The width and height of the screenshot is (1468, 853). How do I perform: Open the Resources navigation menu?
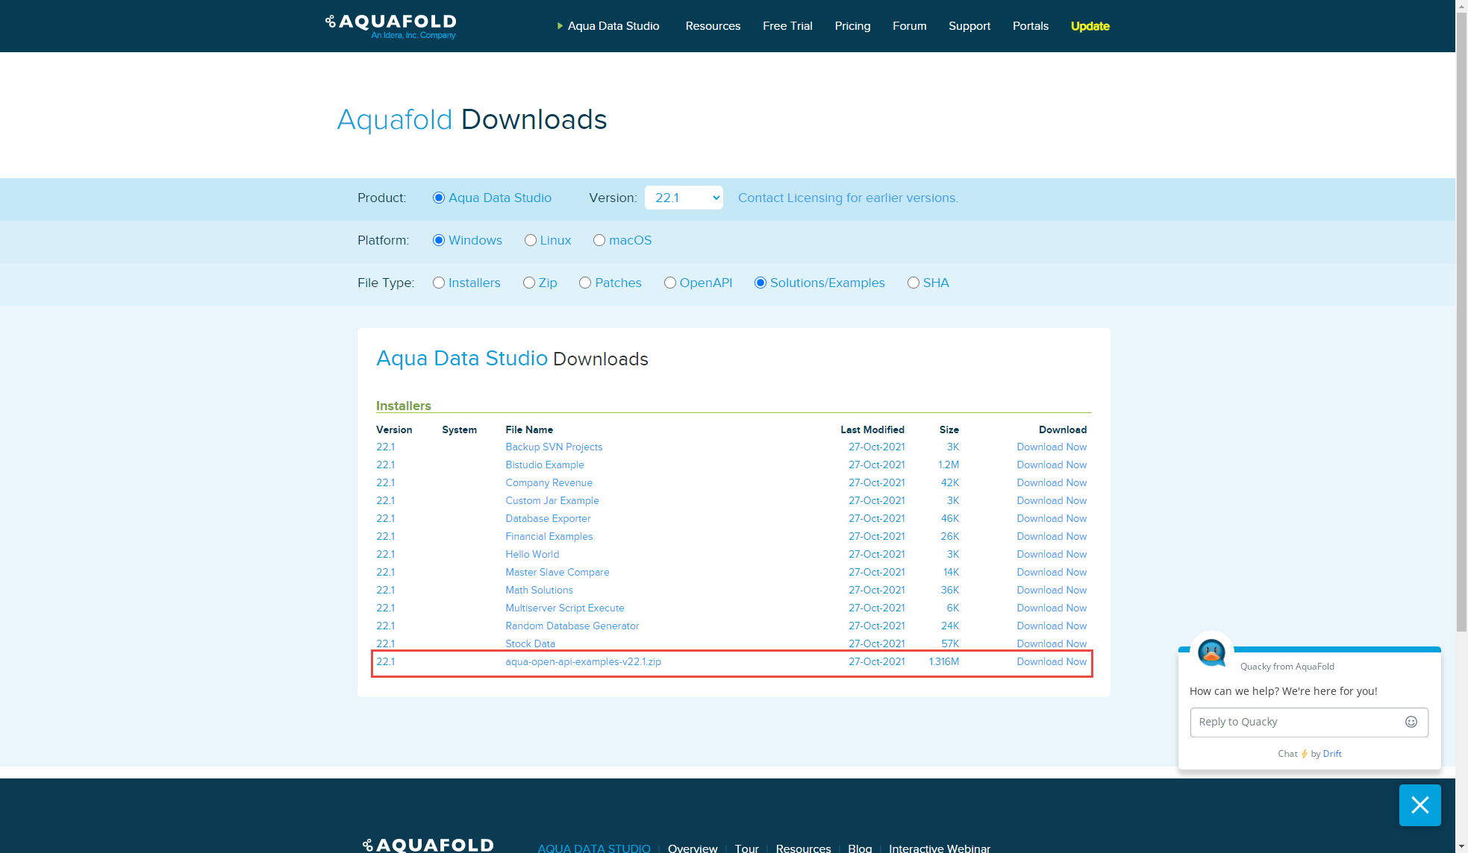[713, 26]
